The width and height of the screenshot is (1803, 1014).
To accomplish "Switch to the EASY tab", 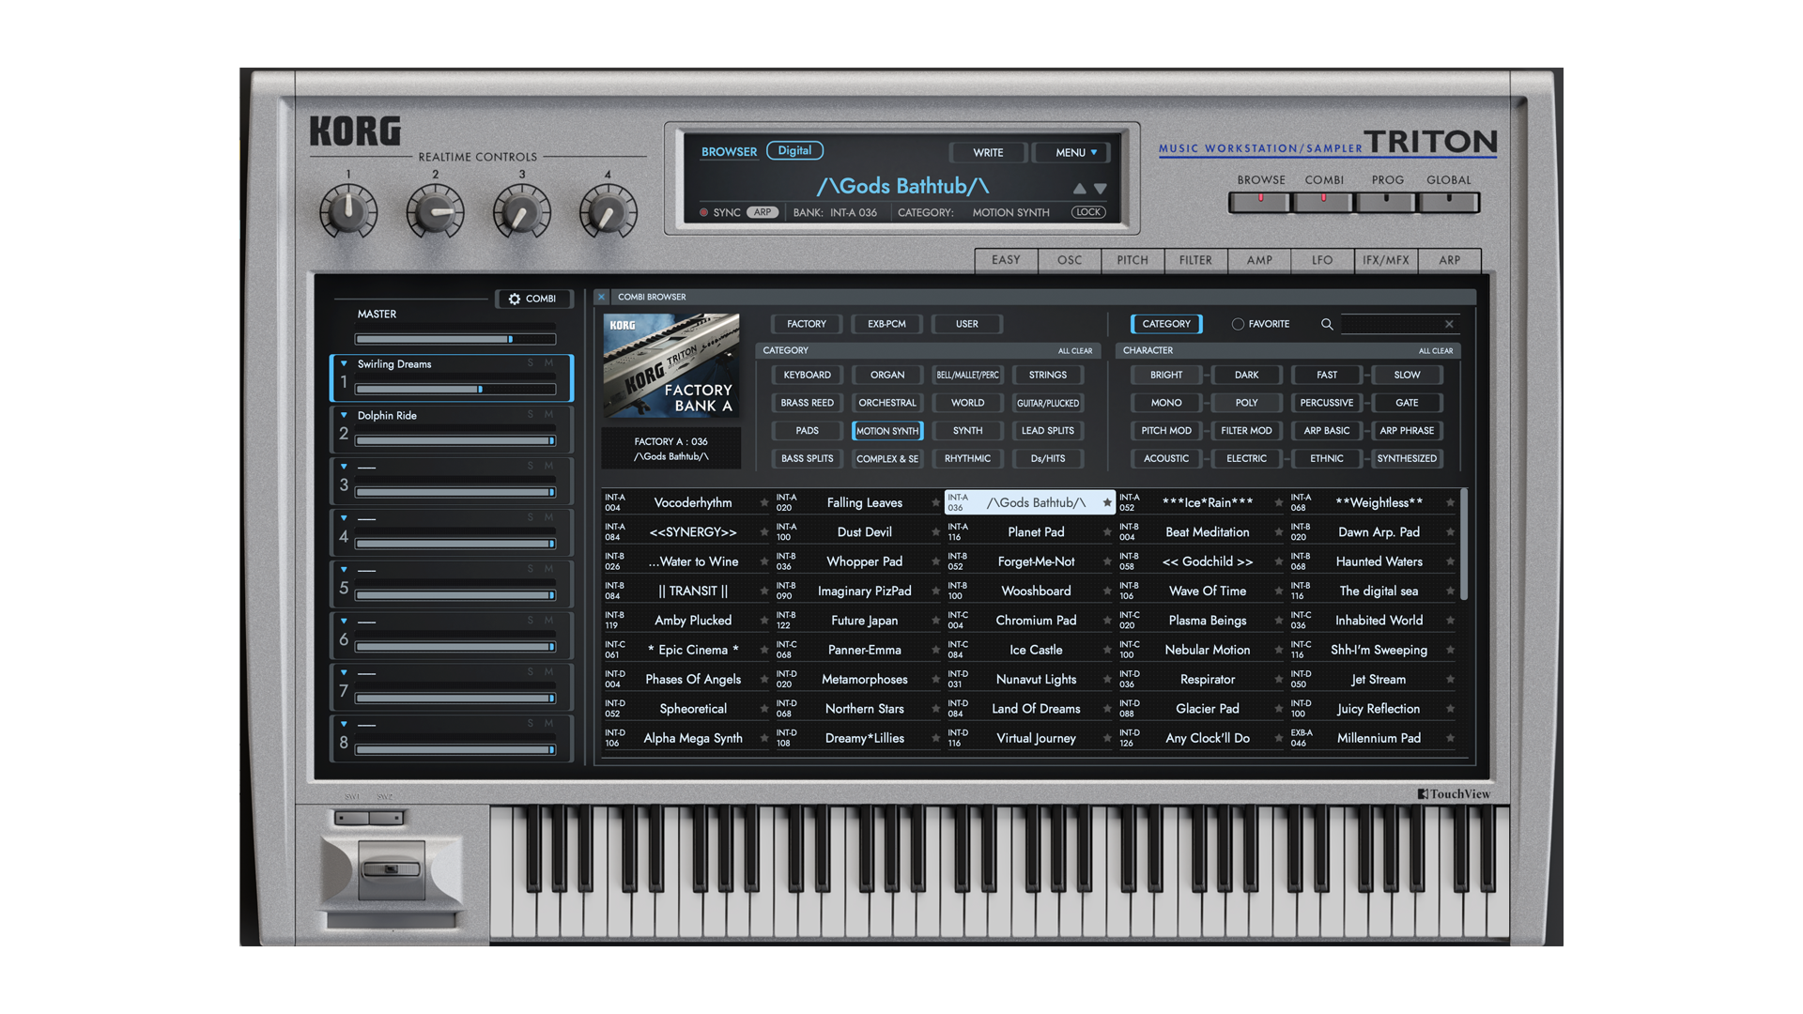I will (1006, 260).
